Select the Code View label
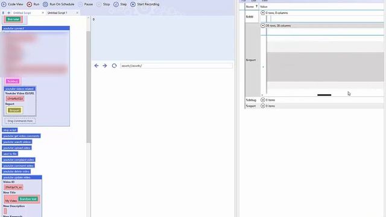This screenshot has width=386, height=217. (x=16, y=4)
